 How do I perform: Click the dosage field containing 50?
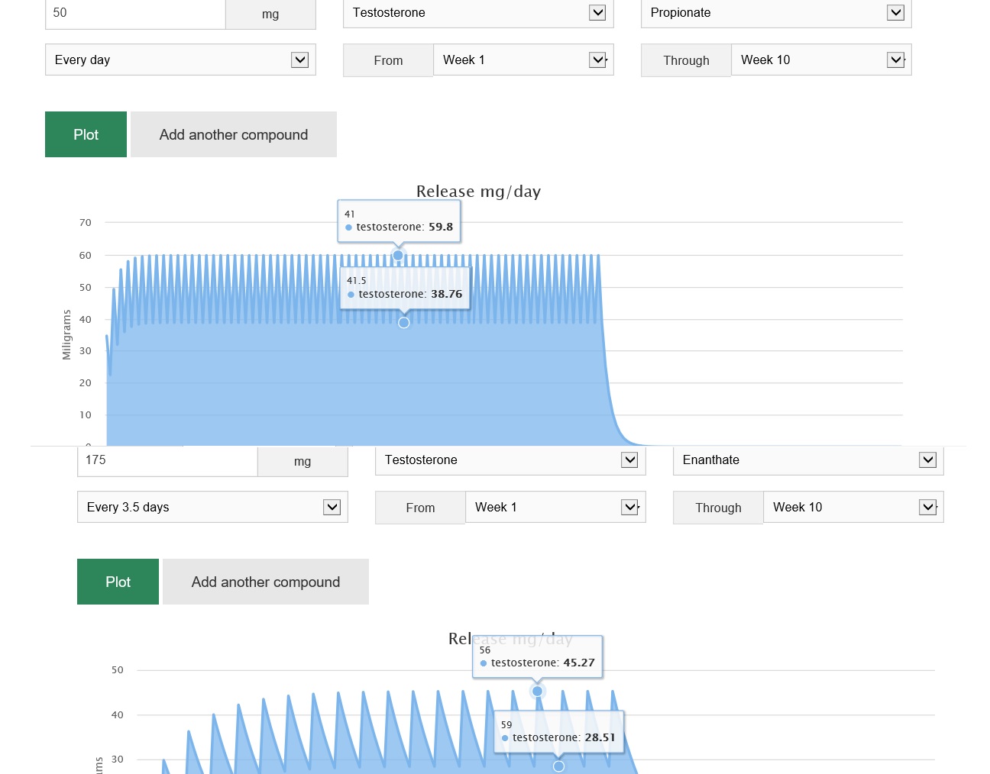pos(135,13)
